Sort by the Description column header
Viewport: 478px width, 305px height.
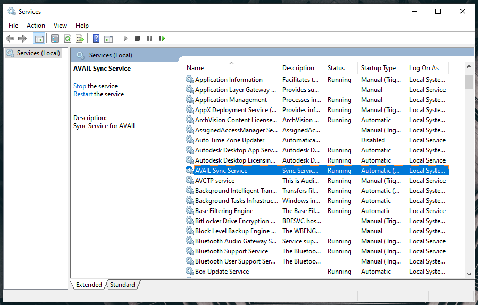coord(301,68)
